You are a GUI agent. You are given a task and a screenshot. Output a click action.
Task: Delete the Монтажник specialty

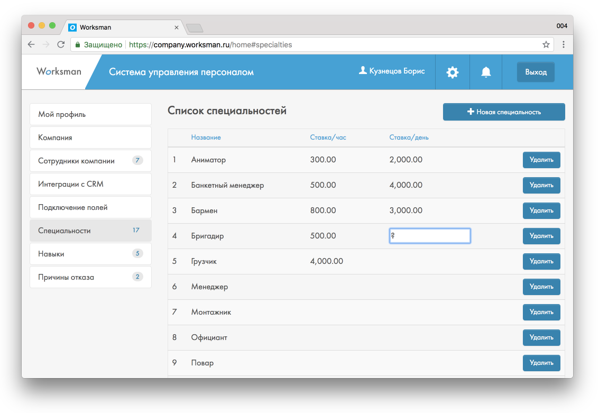coord(541,312)
